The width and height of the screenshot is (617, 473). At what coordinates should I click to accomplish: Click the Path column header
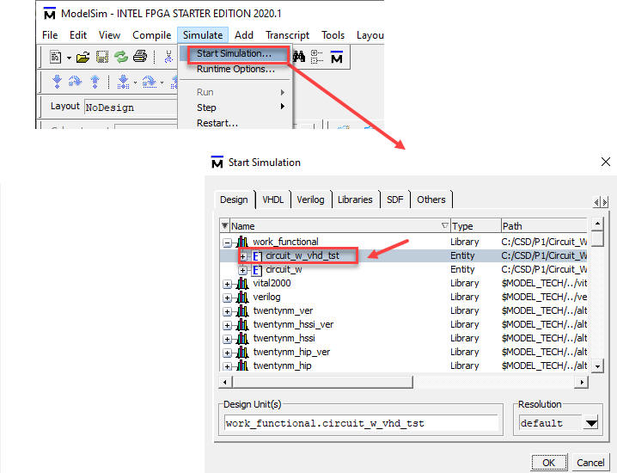544,226
